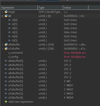Click the variable icon beside aRxBuffer[2]
100x106 pixels.
coord(6,69)
